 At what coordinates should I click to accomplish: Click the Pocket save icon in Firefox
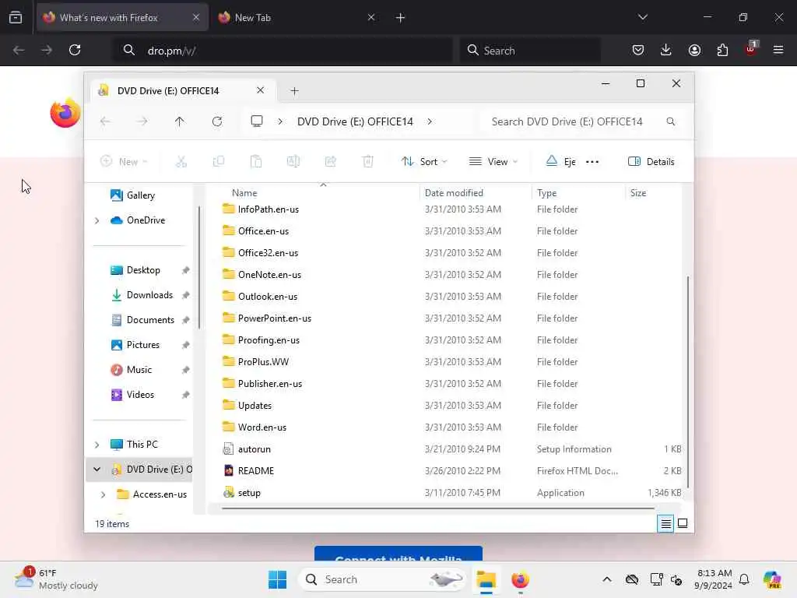pos(638,50)
